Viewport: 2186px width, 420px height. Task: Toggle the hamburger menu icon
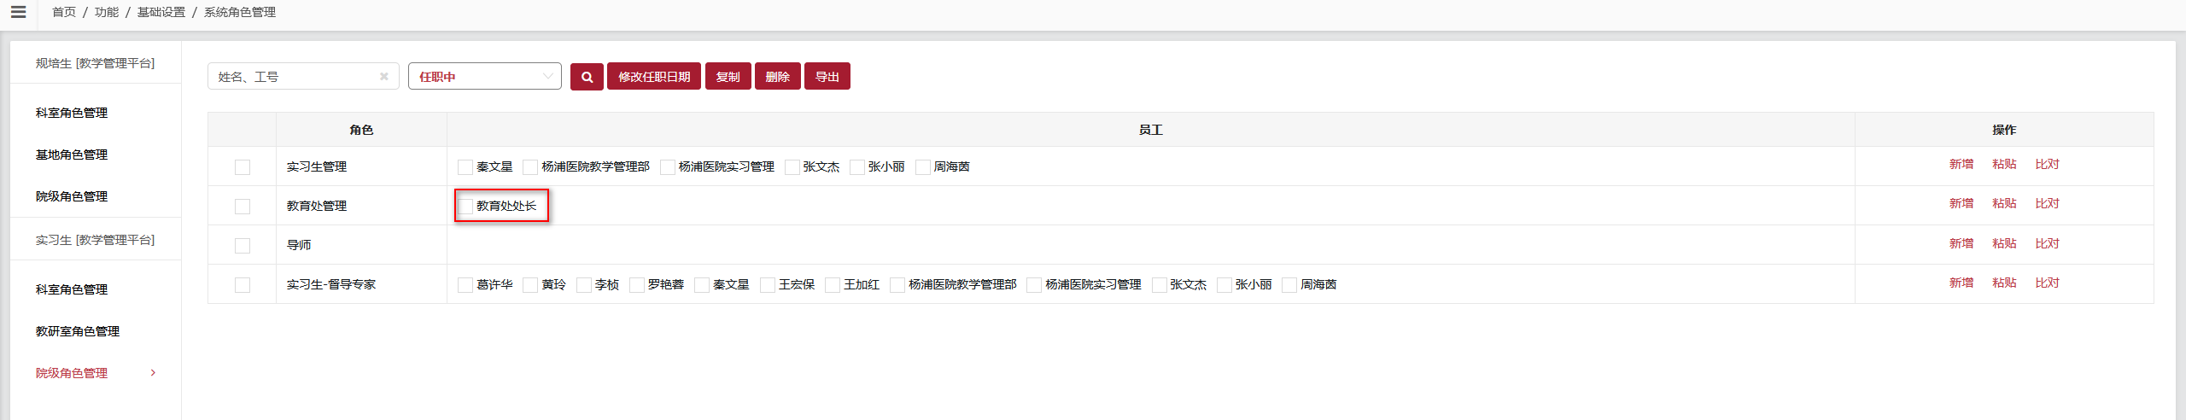[18, 12]
